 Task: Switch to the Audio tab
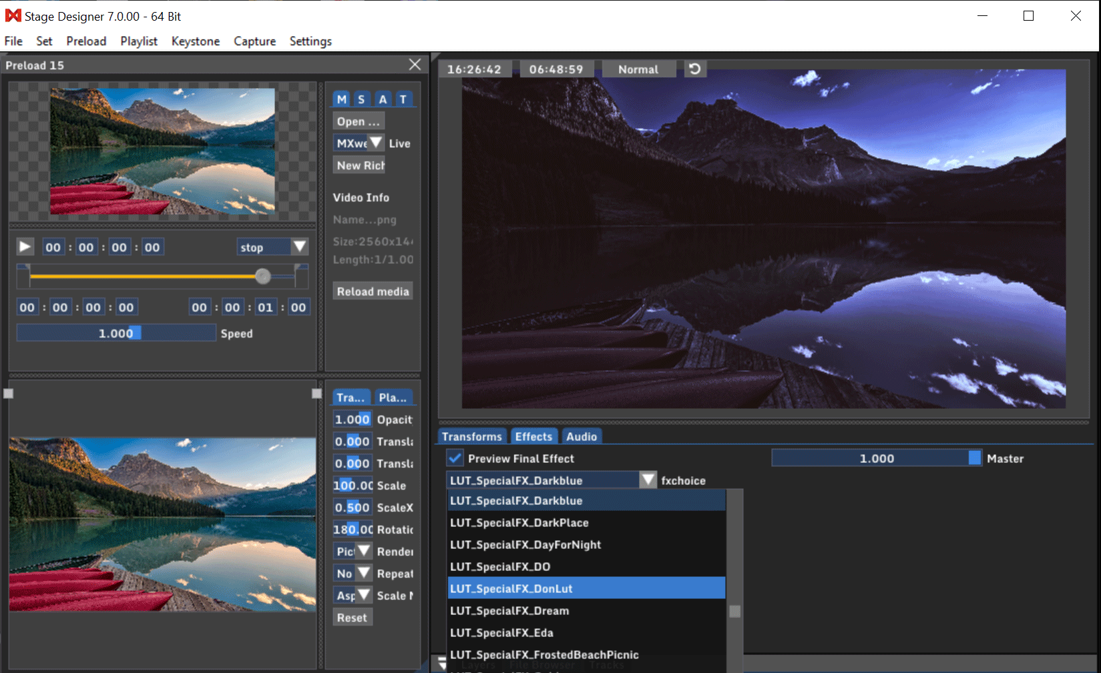coord(581,436)
